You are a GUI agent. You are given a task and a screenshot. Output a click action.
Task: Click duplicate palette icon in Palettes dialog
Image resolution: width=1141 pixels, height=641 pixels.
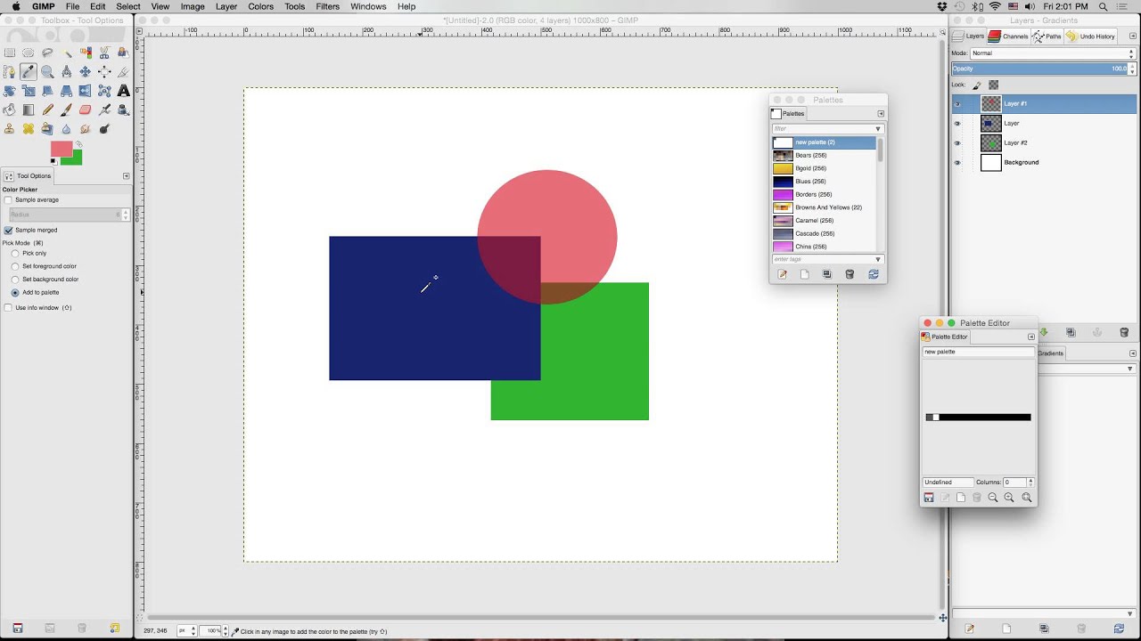pos(827,274)
